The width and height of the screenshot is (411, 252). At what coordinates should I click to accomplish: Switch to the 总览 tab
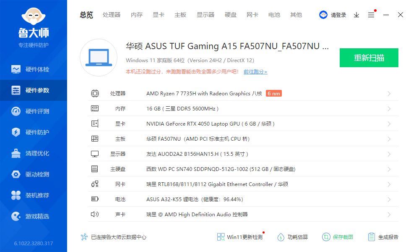coord(86,15)
